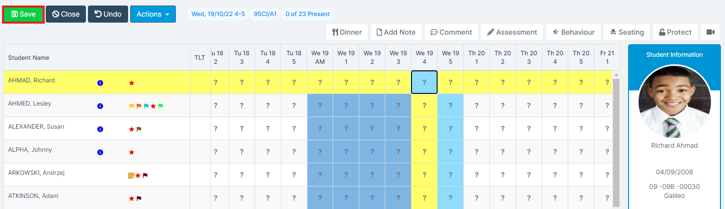Click the 9SCI/A1 class badge
725x209 pixels.
265,14
